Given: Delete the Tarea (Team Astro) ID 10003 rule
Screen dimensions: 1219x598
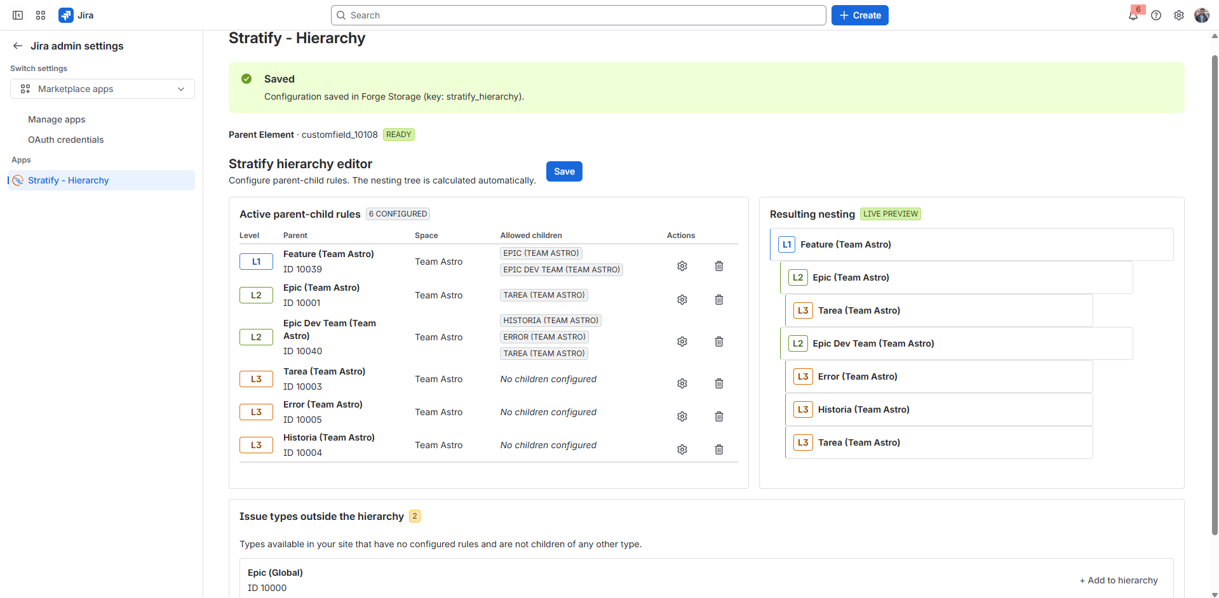Looking at the screenshot, I should [719, 383].
